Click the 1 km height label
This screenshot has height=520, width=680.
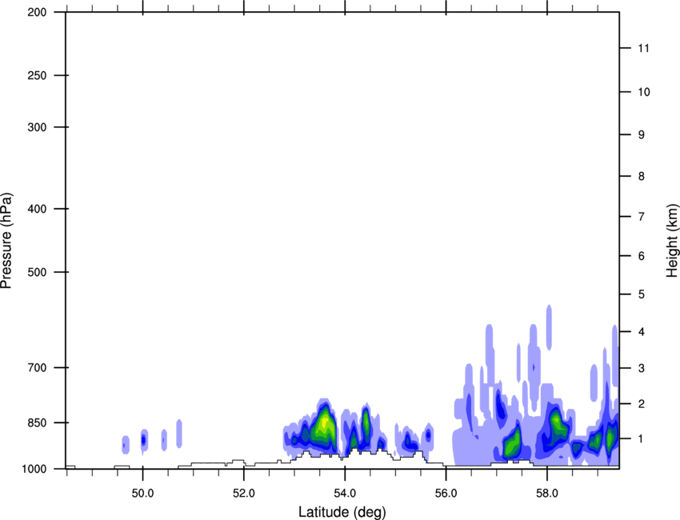click(x=642, y=439)
